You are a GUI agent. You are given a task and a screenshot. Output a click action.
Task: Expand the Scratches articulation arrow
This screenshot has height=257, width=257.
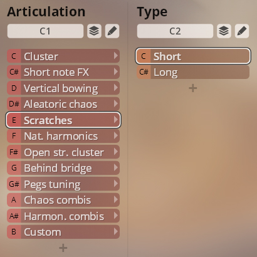click(115, 120)
